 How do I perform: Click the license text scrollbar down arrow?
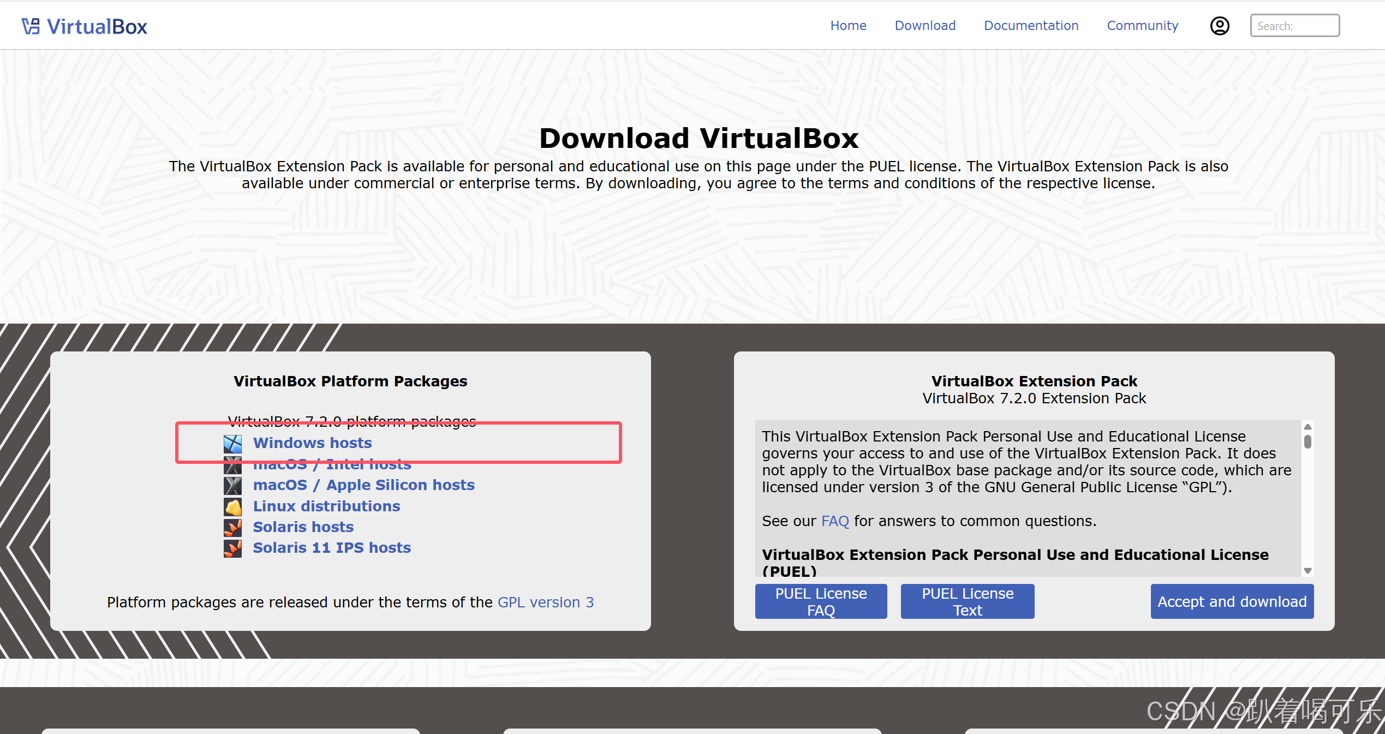tap(1308, 571)
